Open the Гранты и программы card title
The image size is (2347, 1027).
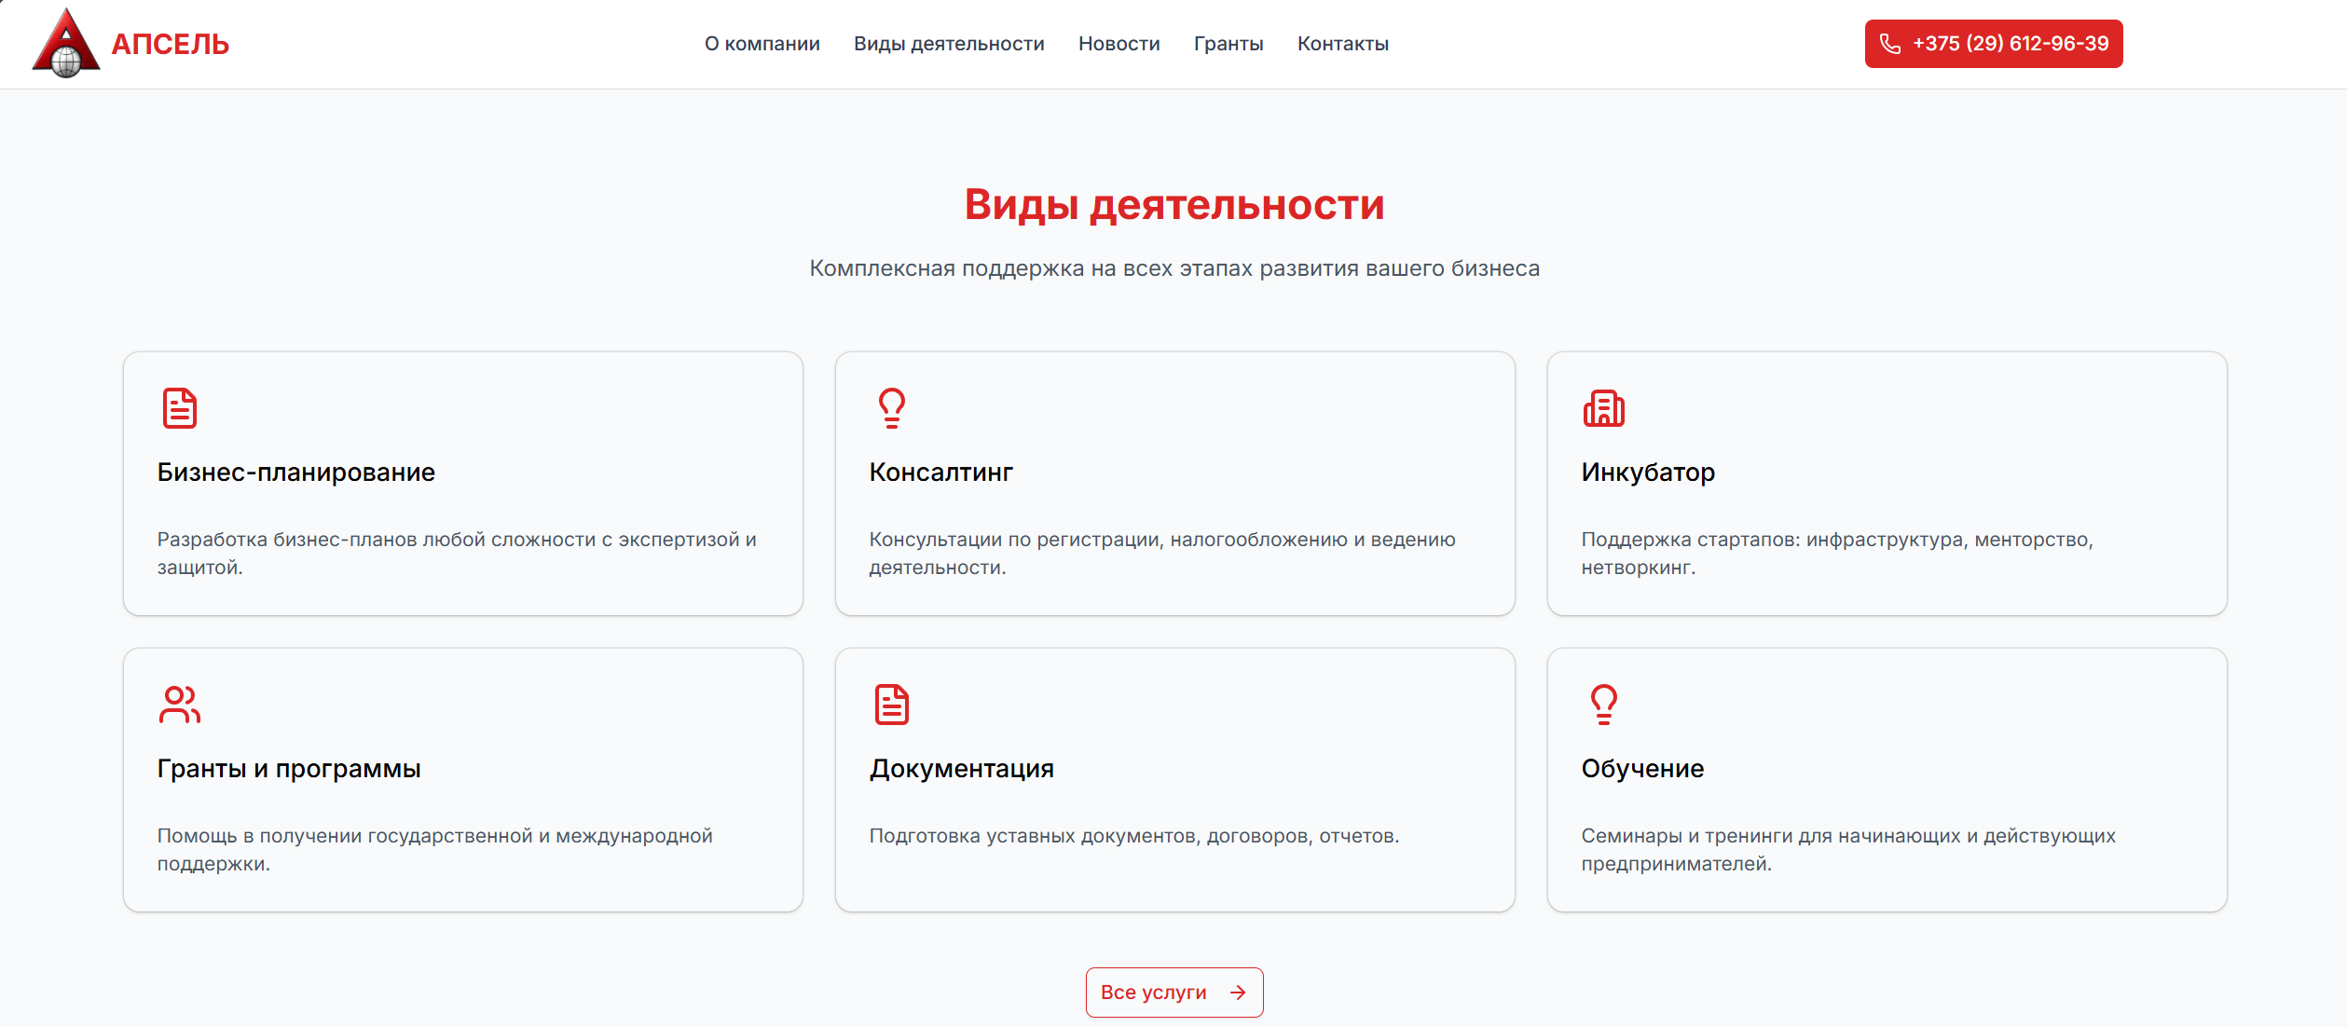coord(289,769)
